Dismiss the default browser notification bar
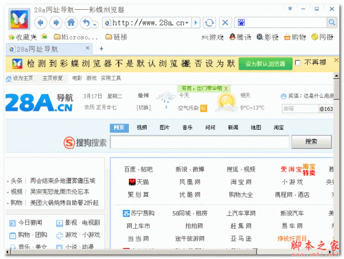 (336, 60)
